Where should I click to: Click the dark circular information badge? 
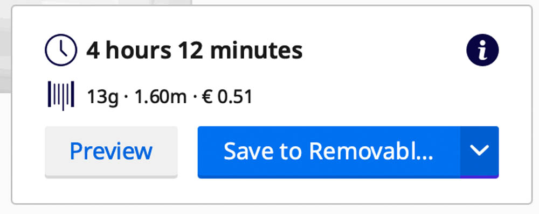pyautogui.click(x=482, y=49)
